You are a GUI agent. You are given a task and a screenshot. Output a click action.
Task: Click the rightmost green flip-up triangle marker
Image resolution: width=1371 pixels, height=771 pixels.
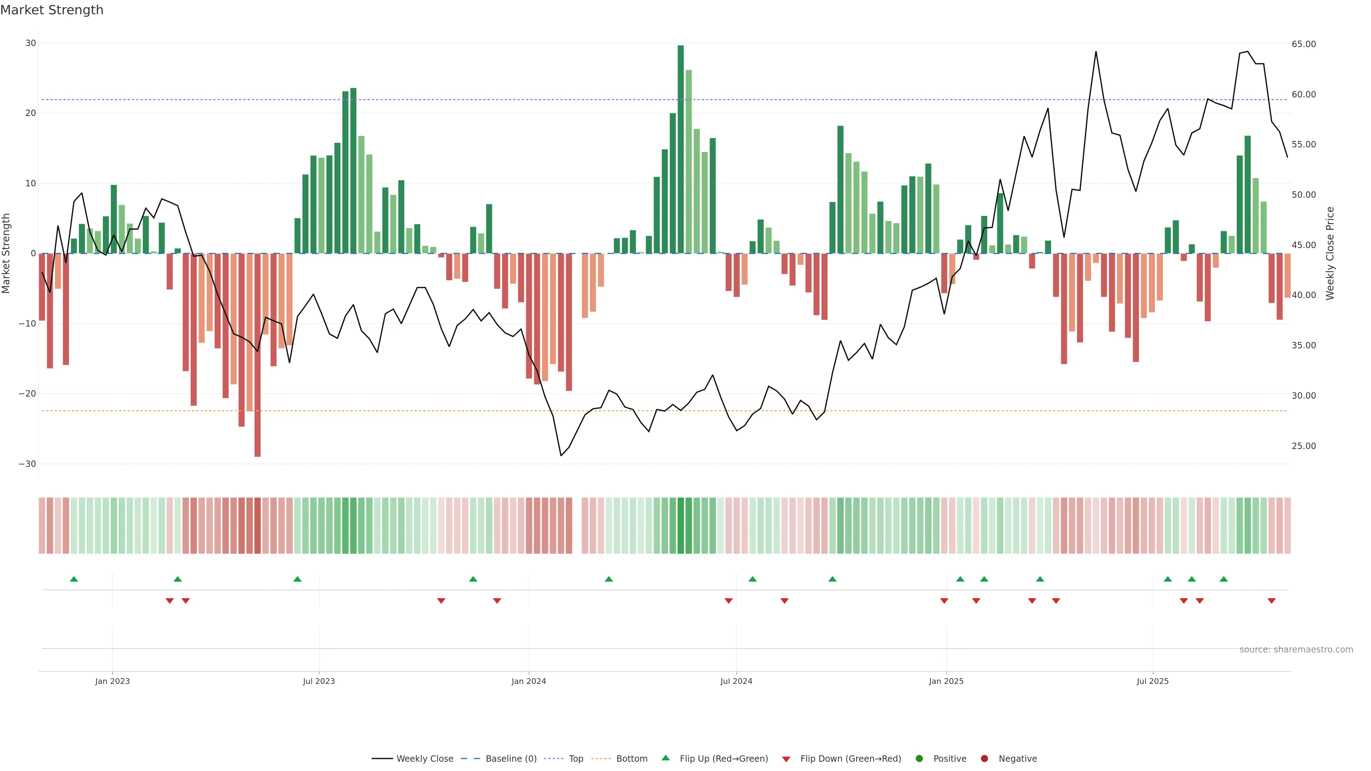pos(1224,579)
